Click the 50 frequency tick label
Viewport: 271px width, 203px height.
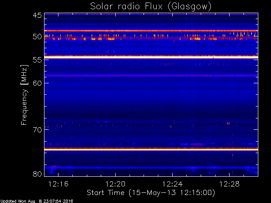[37, 37]
